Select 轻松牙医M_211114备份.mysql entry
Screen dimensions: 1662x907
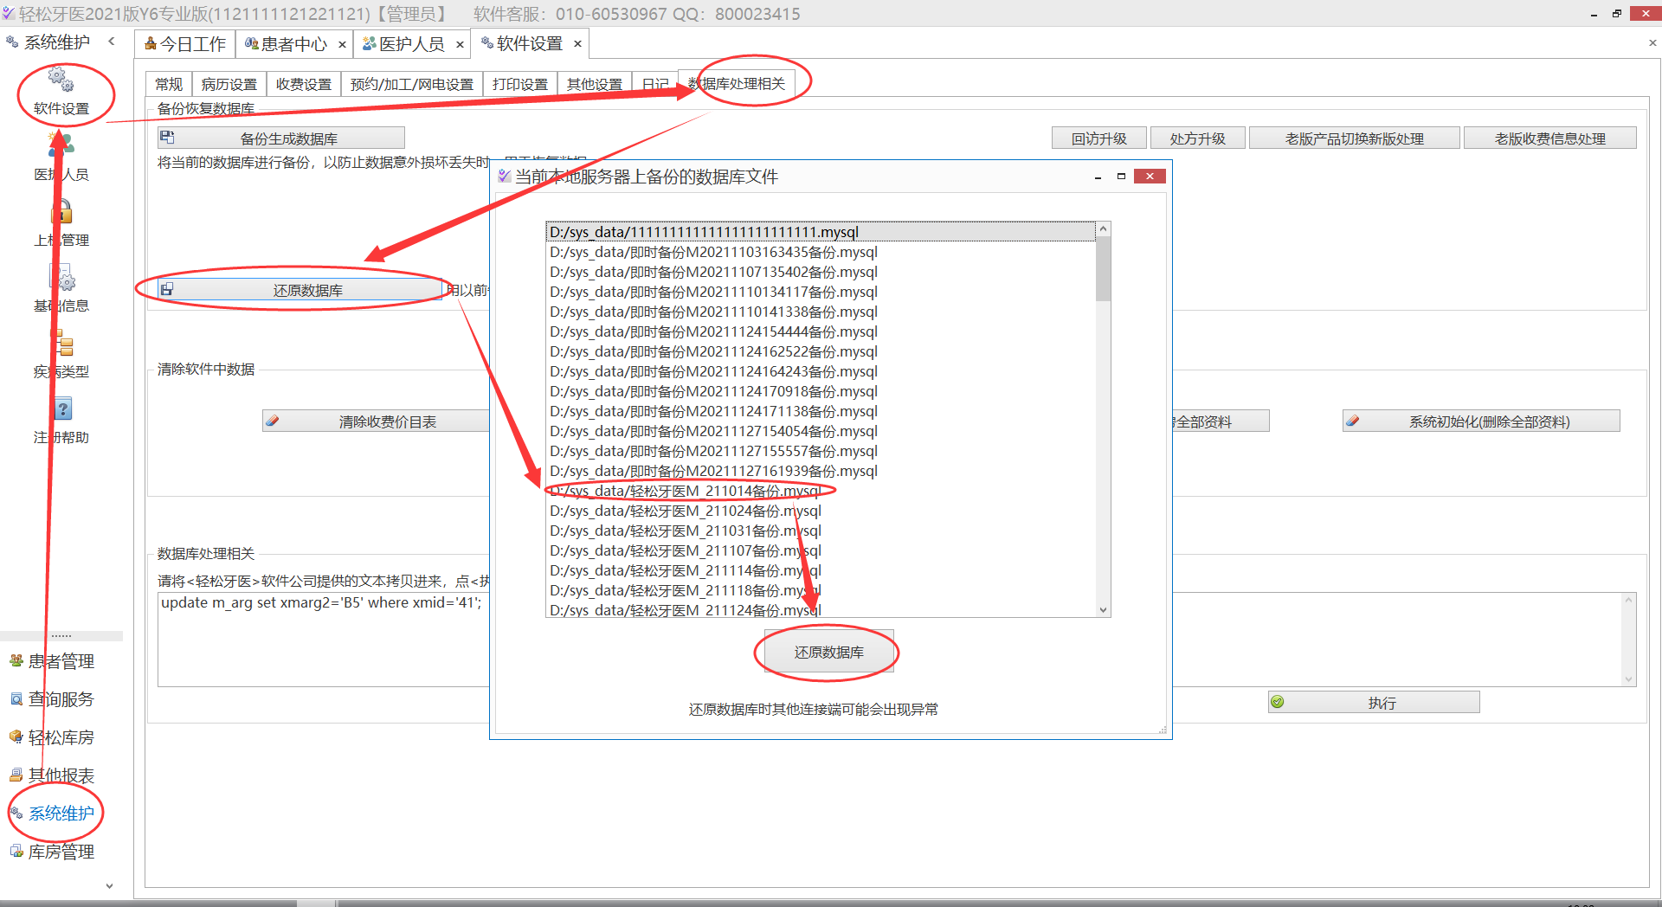click(821, 570)
